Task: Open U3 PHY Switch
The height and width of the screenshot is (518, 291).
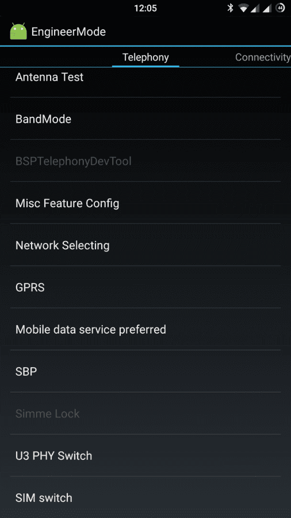Action: click(x=145, y=456)
